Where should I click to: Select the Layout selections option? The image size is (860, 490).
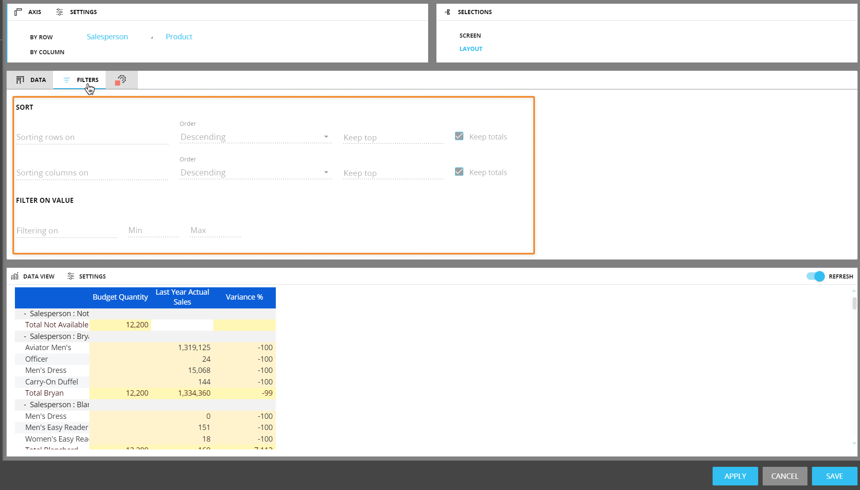471,49
